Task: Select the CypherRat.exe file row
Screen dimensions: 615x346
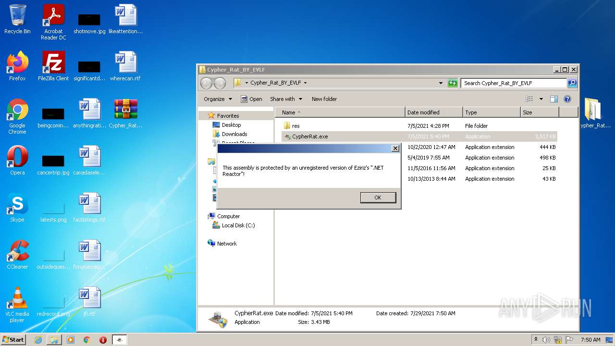Action: (419, 136)
